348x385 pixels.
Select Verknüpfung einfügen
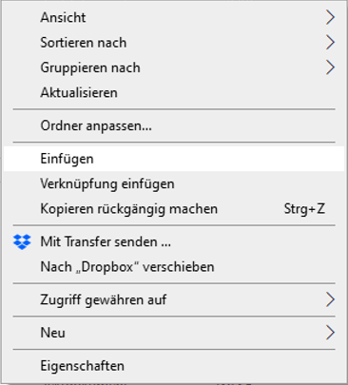coord(174,183)
